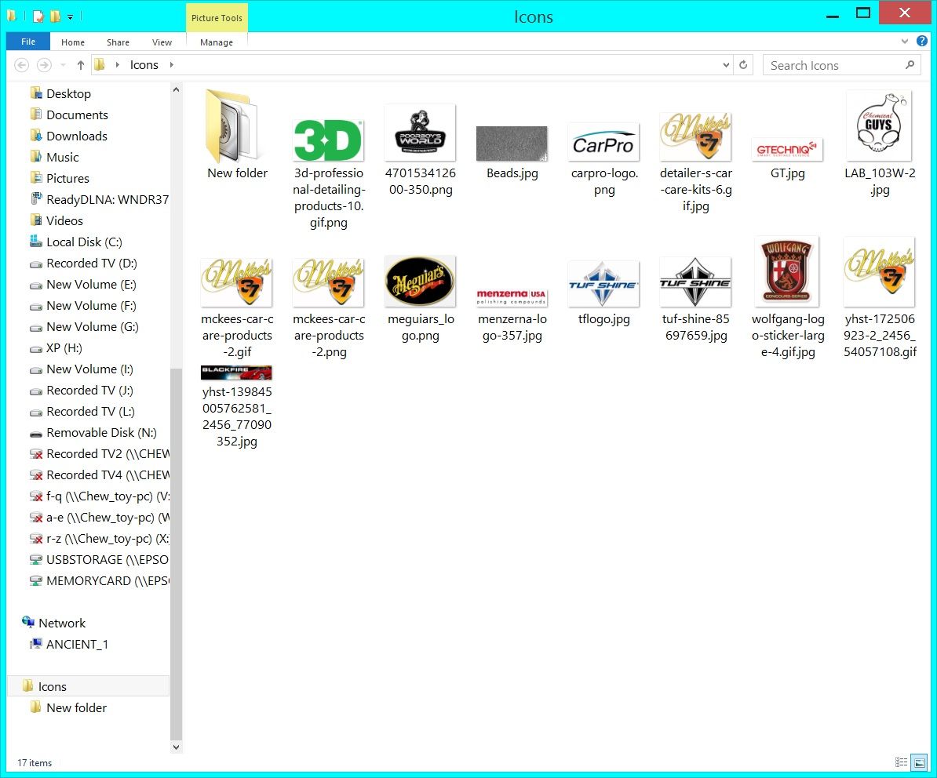Open Desktop in the navigation pane
937x778 pixels.
(x=68, y=94)
